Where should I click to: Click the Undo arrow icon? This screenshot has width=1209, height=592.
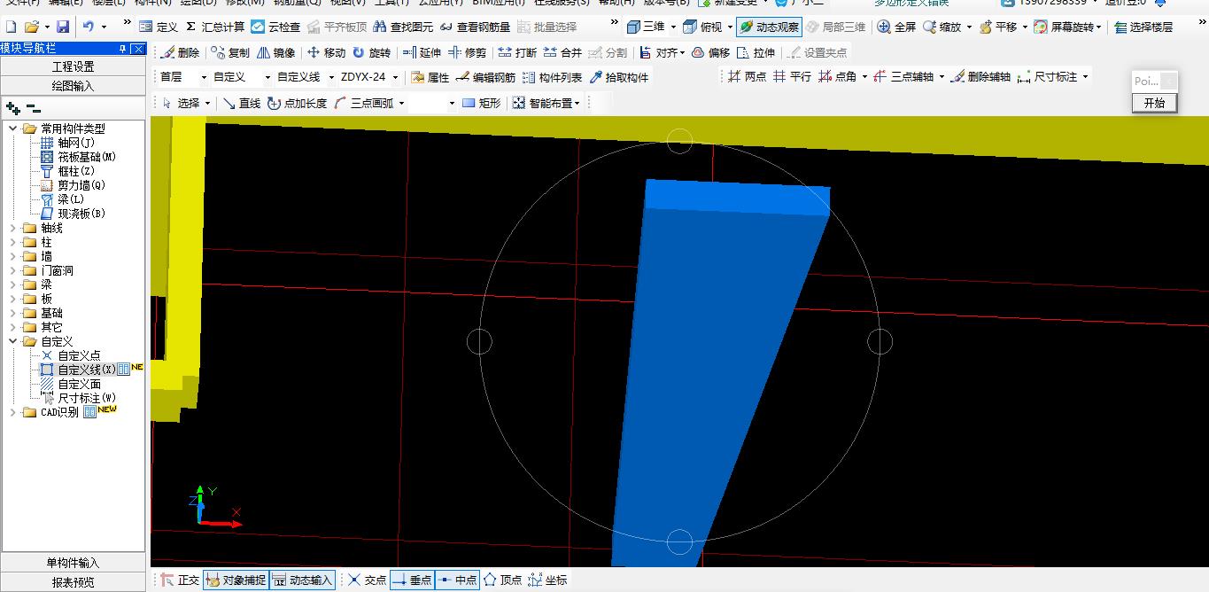coord(88,27)
